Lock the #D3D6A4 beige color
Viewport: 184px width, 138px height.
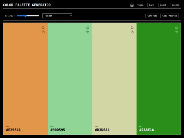click(x=132, y=27)
